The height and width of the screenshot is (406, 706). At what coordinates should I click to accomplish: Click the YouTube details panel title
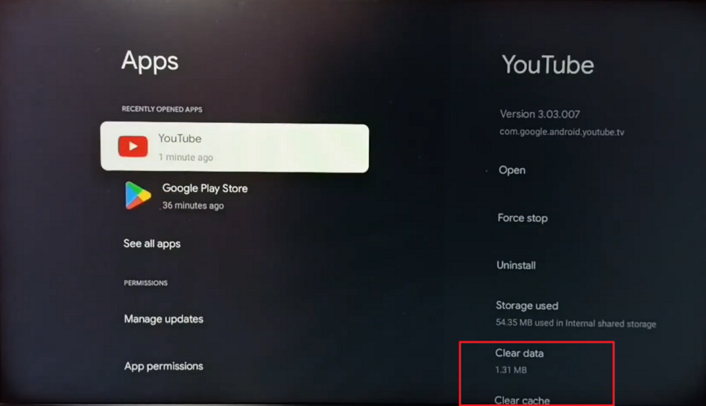547,65
